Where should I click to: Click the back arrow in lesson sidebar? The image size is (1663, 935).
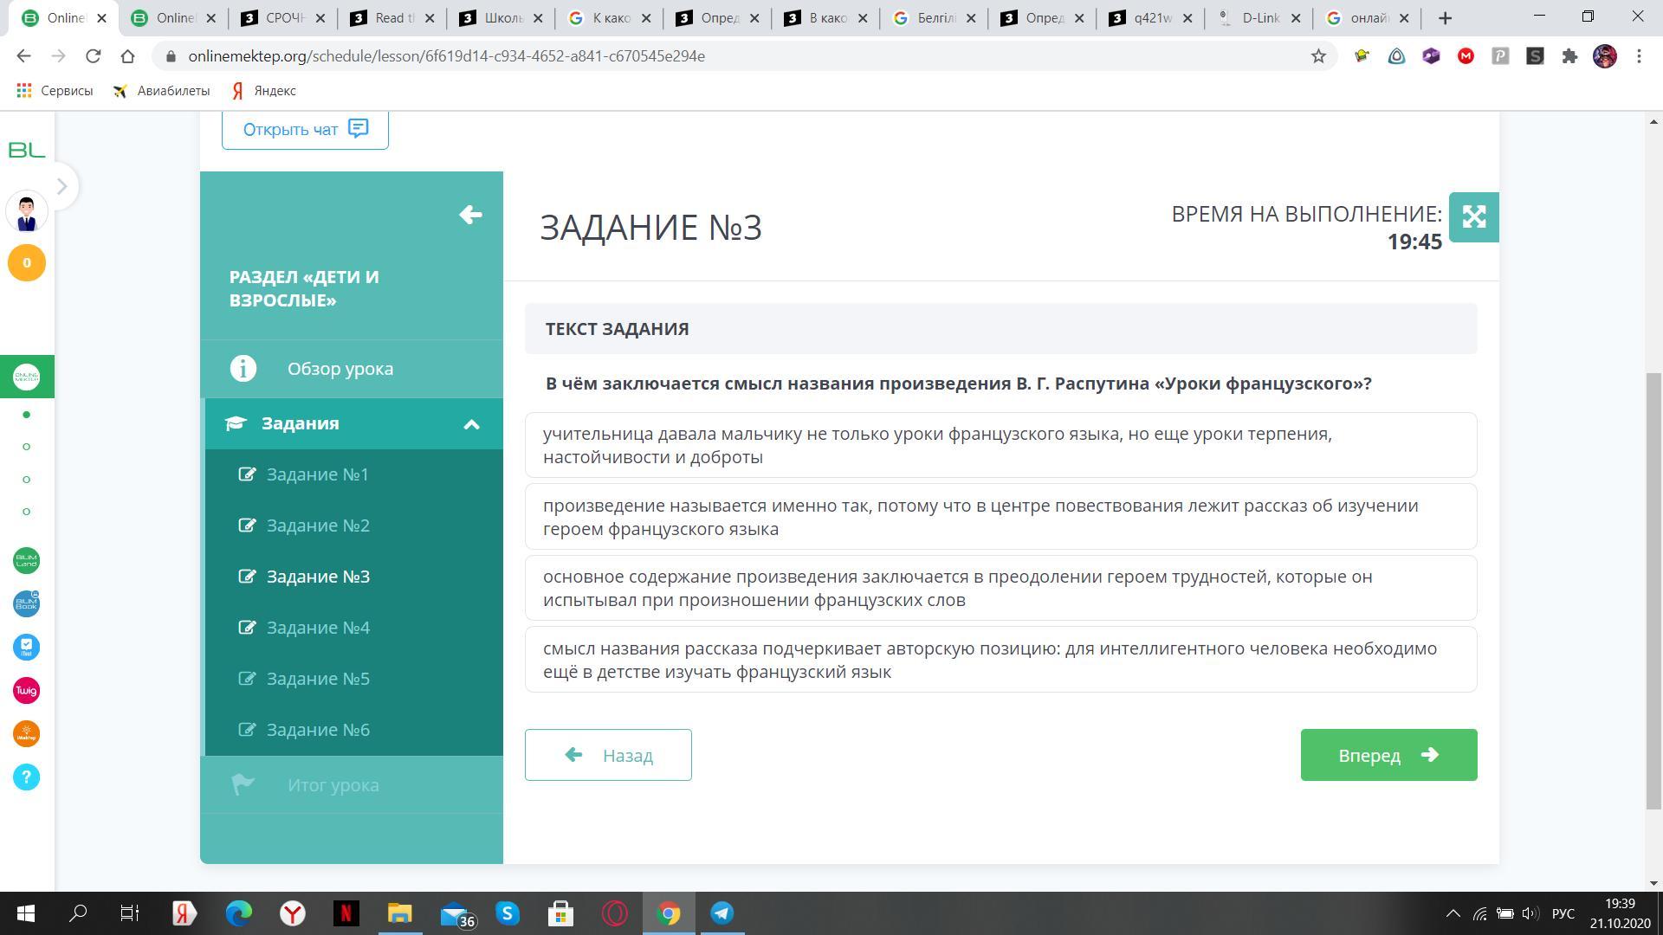click(x=470, y=215)
